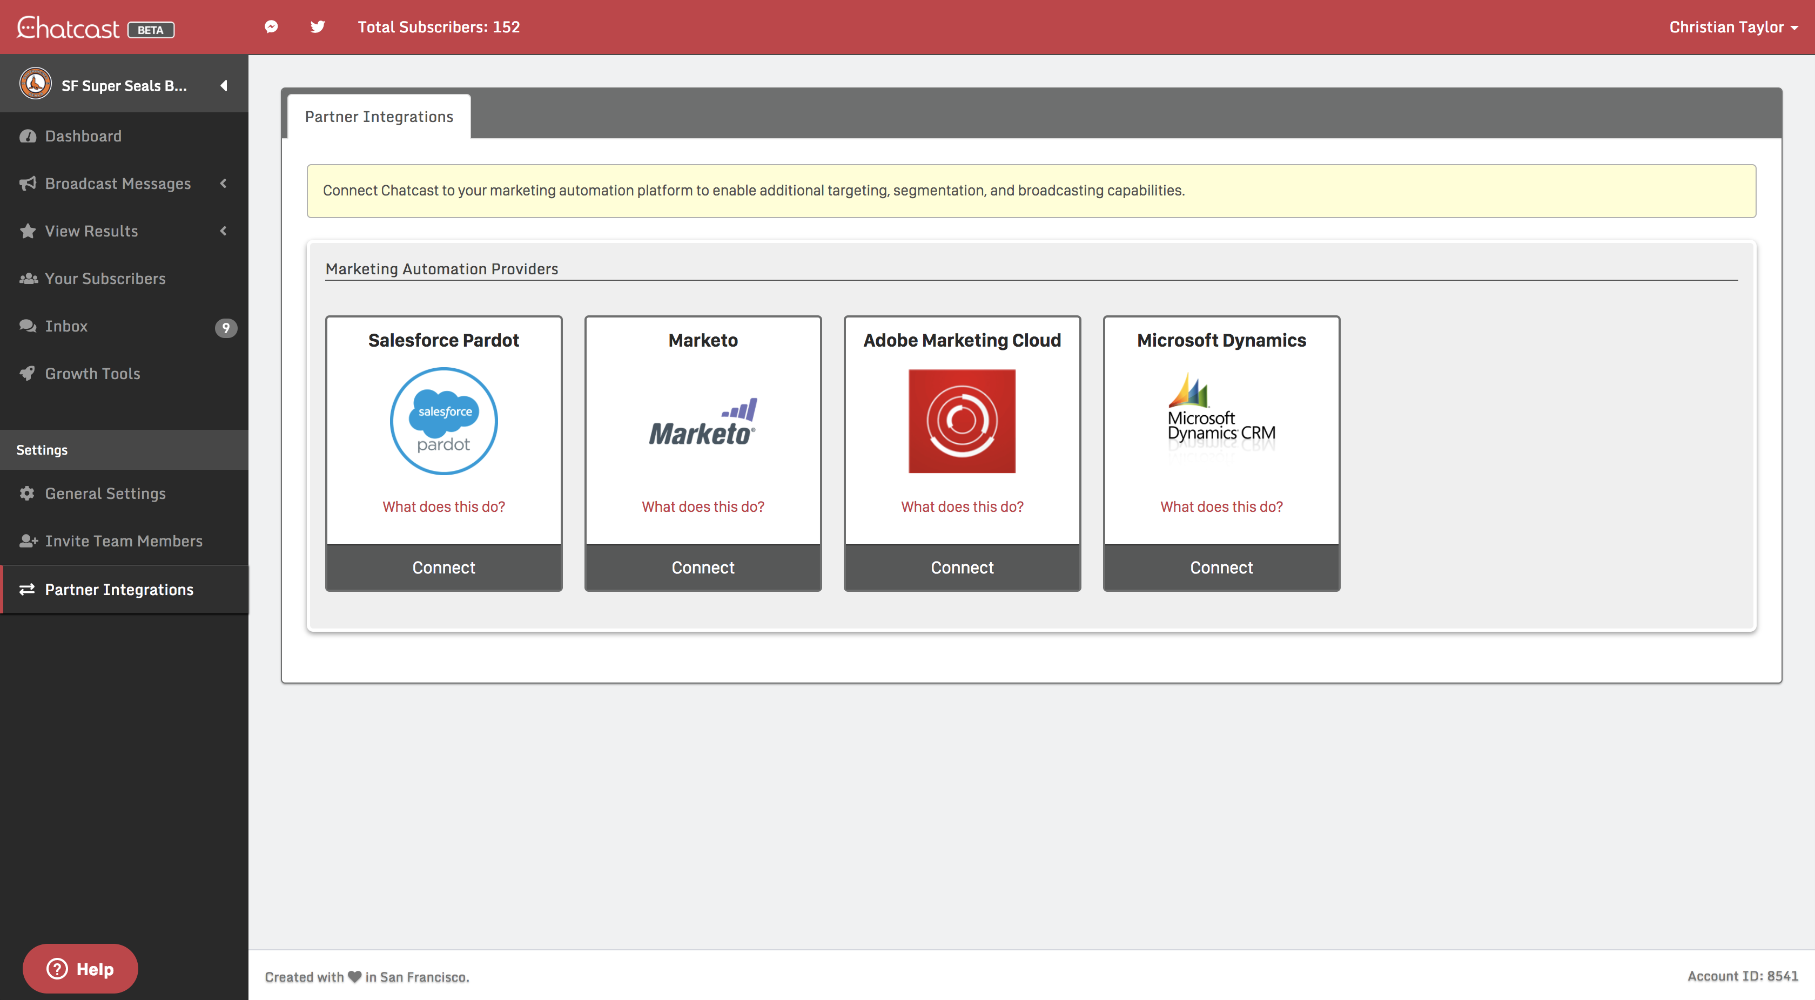The height and width of the screenshot is (1000, 1815).
Task: Click the Adobe Marketing Cloud logo
Action: click(962, 421)
